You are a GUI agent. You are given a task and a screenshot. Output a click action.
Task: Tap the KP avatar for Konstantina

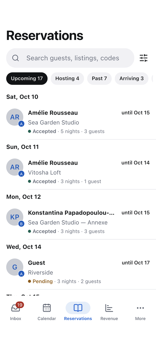click(x=15, y=217)
